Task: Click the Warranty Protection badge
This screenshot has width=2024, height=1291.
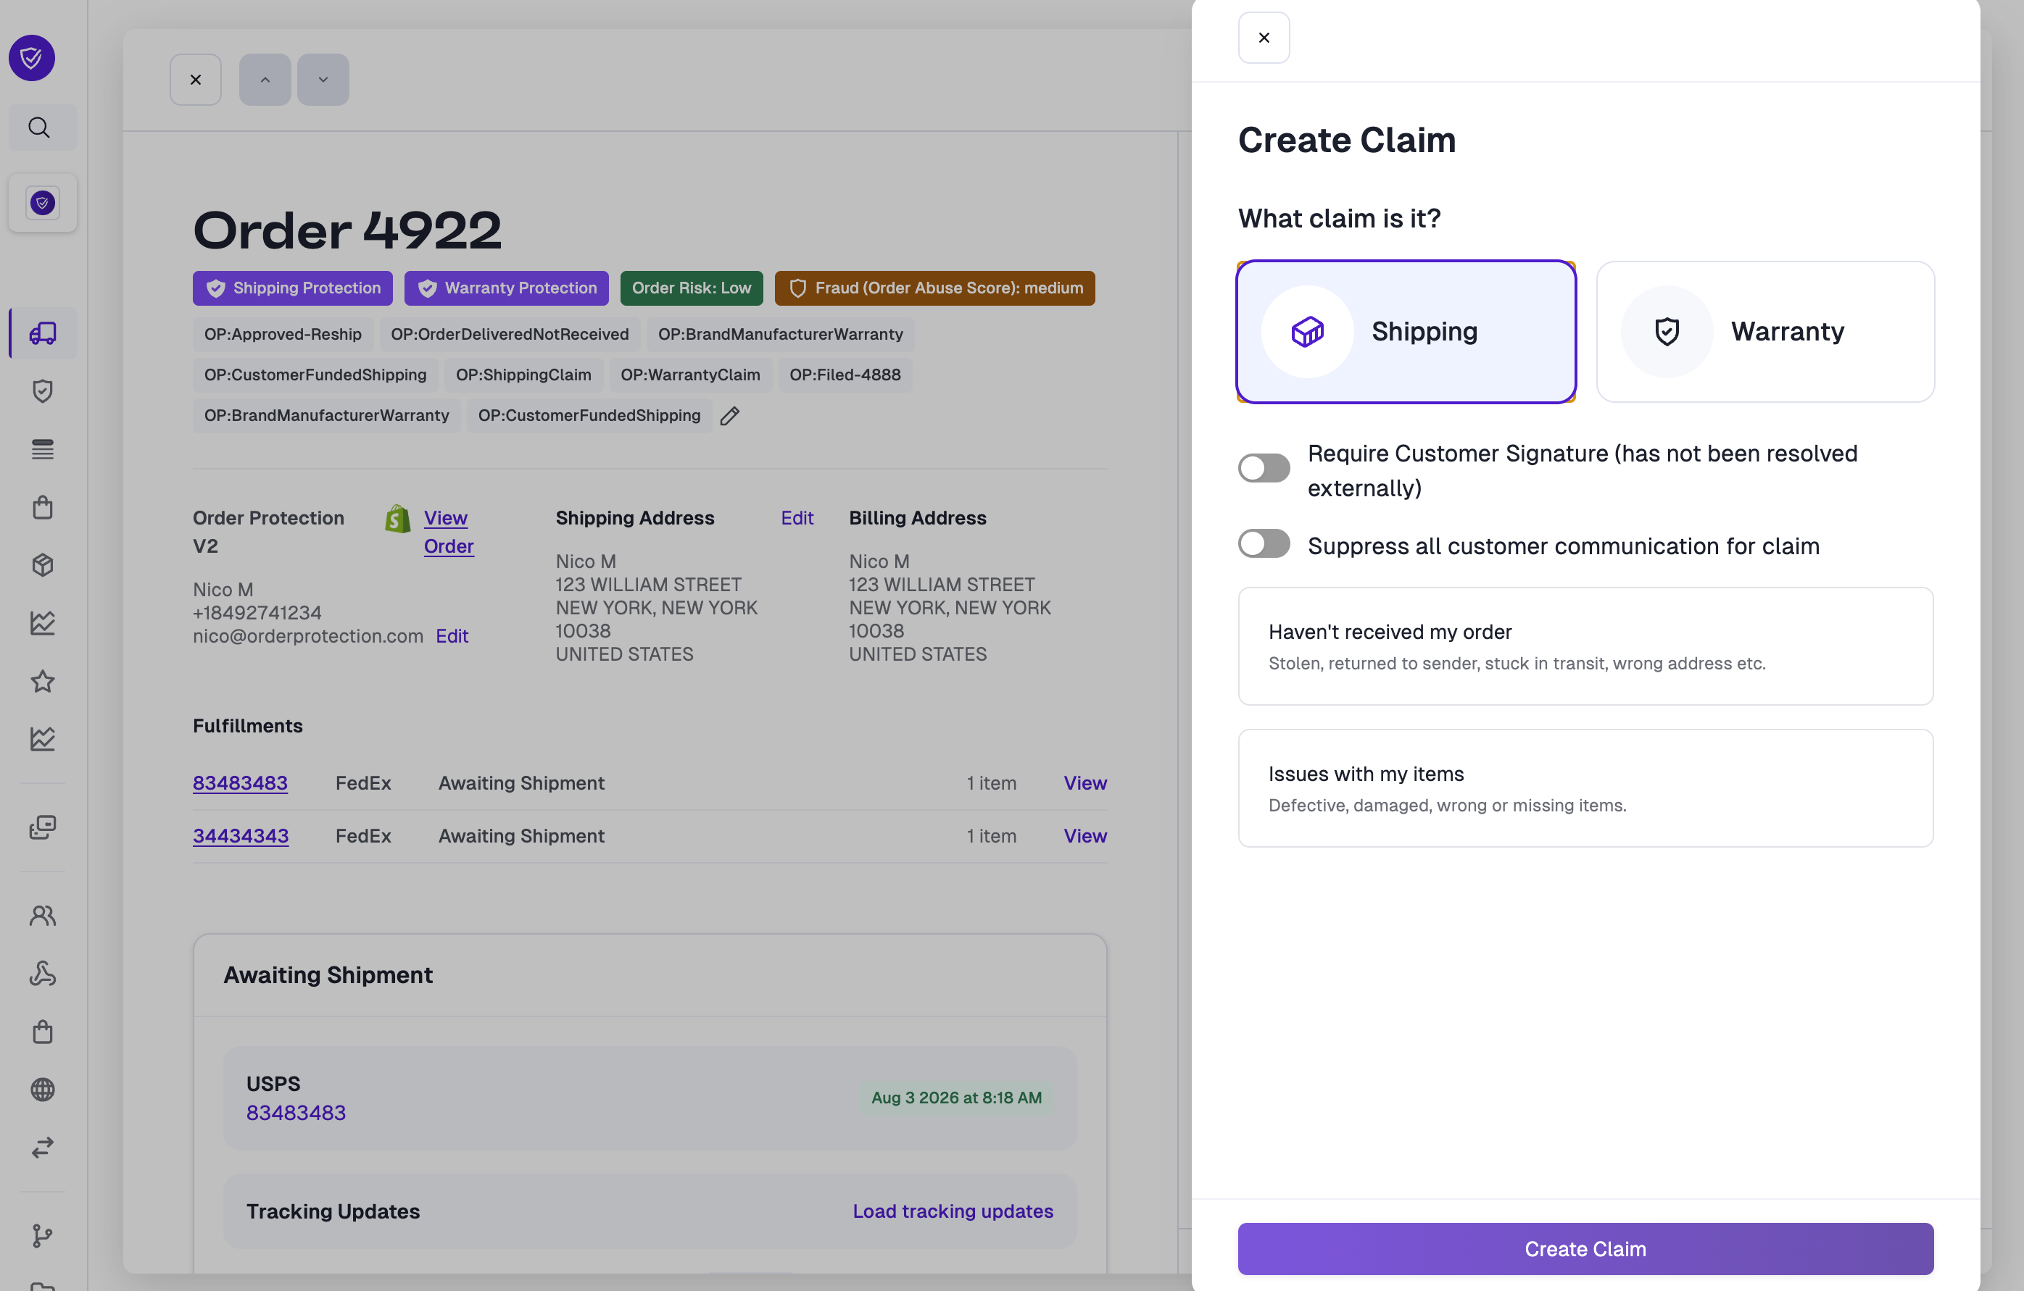Action: [506, 288]
